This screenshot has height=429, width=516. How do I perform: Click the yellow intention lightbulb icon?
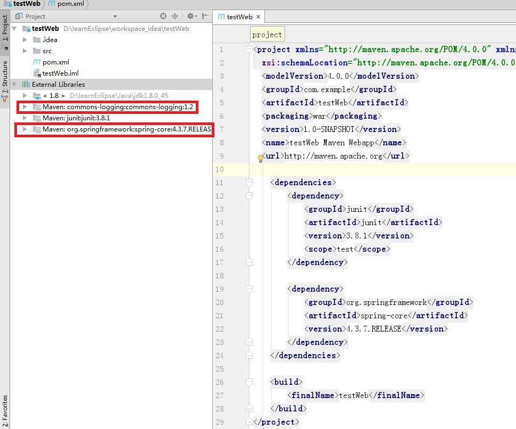260,159
